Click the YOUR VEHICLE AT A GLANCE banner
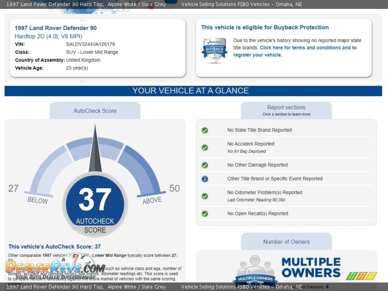This screenshot has width=388, height=291. [x=193, y=91]
